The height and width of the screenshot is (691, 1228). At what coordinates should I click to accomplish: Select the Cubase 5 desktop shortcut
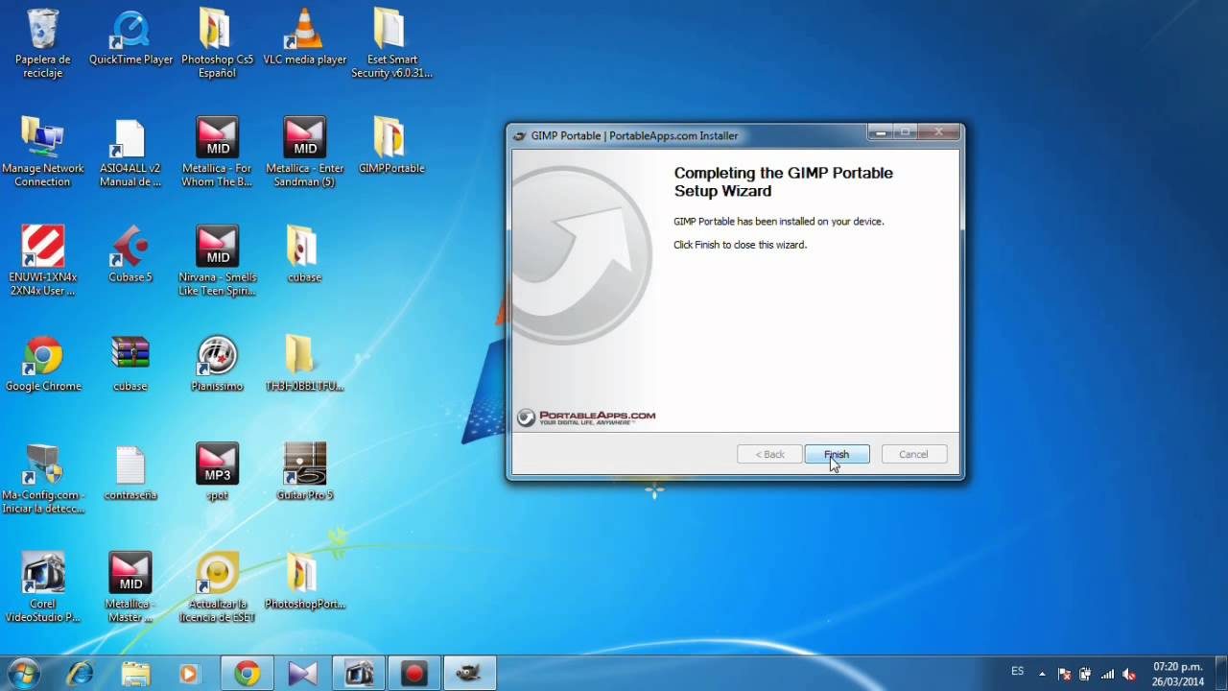[130, 255]
